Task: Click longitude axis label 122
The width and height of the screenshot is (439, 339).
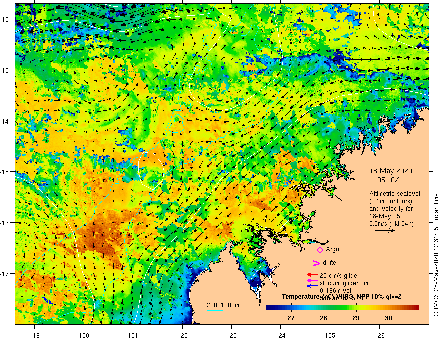Action: click(182, 335)
